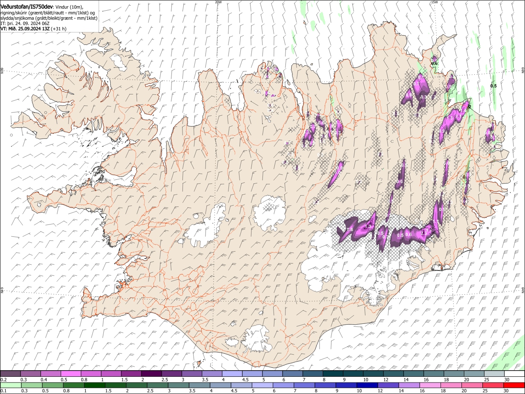Click the bottom-row swatch between 25 and 30
This screenshot has width=525, height=394.
[x=493, y=385]
